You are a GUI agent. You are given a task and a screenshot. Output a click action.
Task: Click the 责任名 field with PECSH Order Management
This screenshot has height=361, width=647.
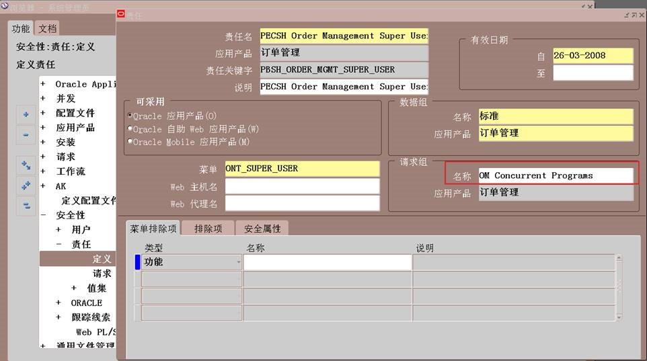coord(344,36)
